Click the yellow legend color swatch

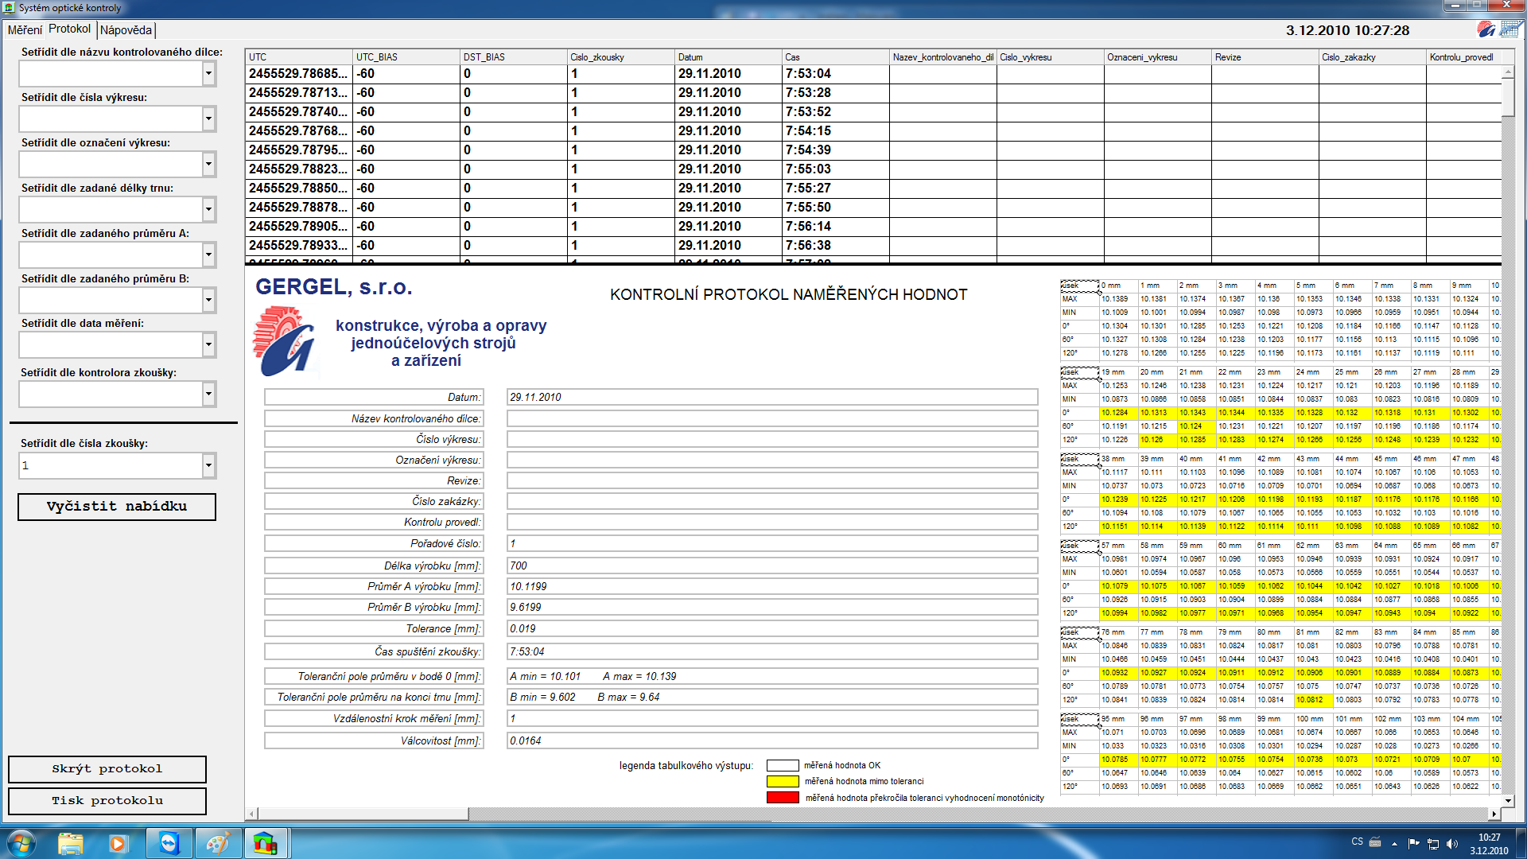tap(783, 781)
